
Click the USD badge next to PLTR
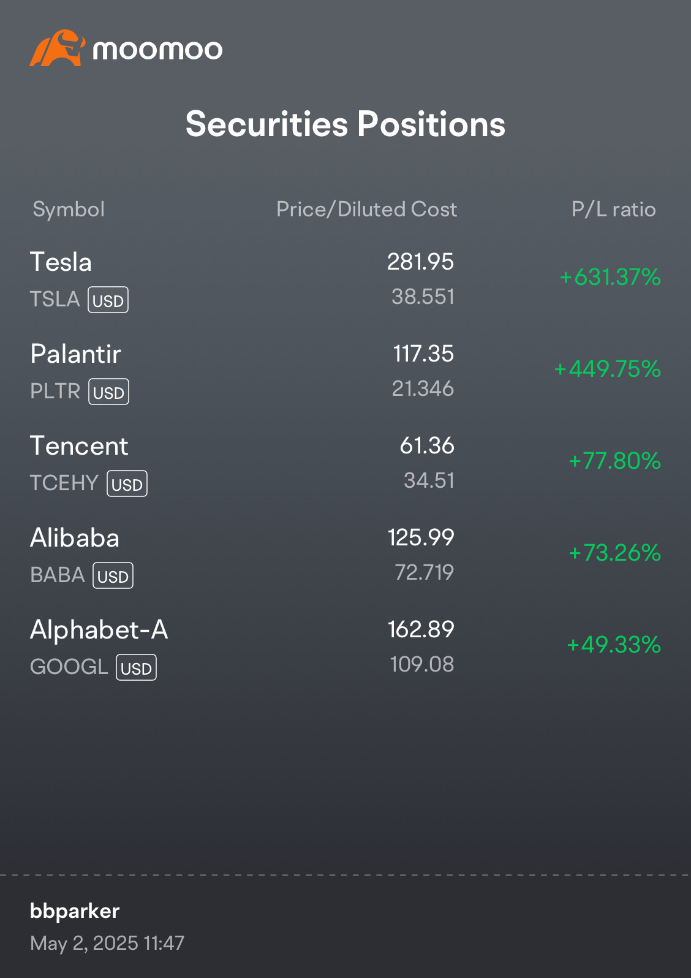coord(109,392)
